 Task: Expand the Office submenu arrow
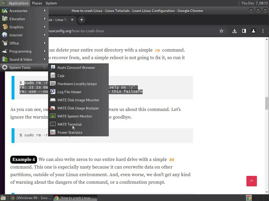pos(45,43)
